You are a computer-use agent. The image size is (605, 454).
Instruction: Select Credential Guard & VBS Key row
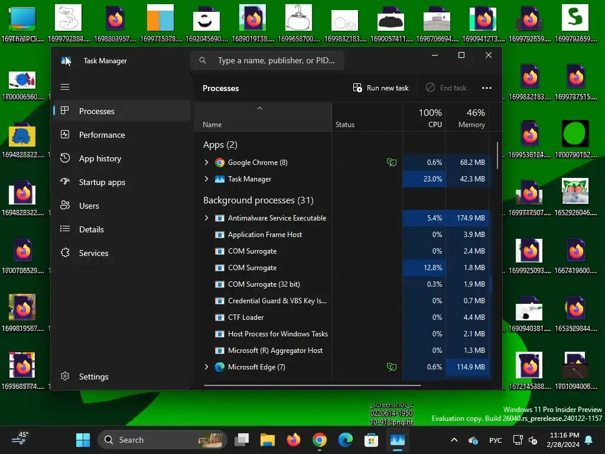click(342, 301)
